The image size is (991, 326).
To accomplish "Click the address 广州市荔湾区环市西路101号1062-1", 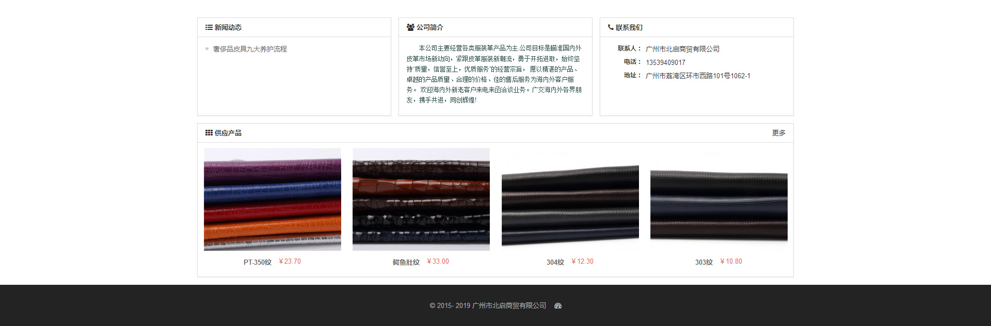I will click(x=698, y=76).
